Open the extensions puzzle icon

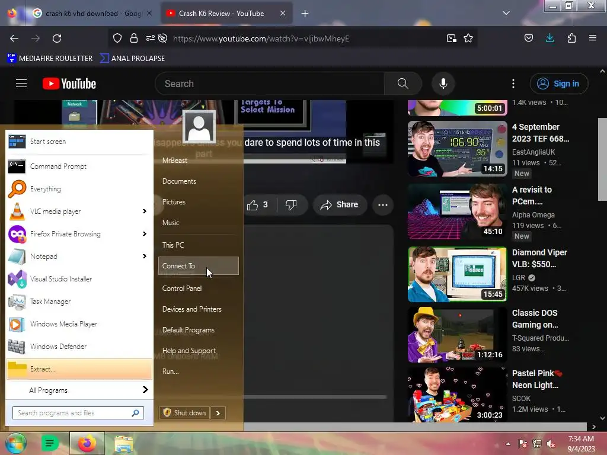(571, 38)
